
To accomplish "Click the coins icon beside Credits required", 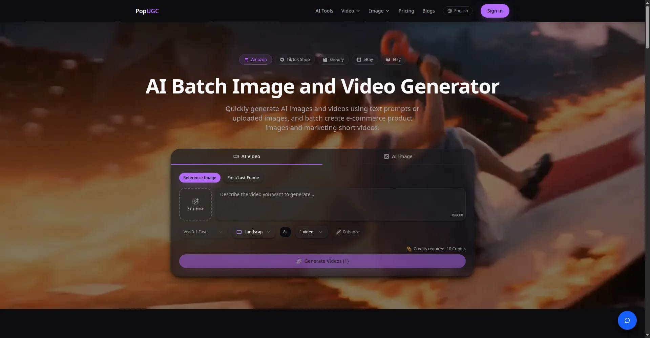I will pyautogui.click(x=409, y=249).
